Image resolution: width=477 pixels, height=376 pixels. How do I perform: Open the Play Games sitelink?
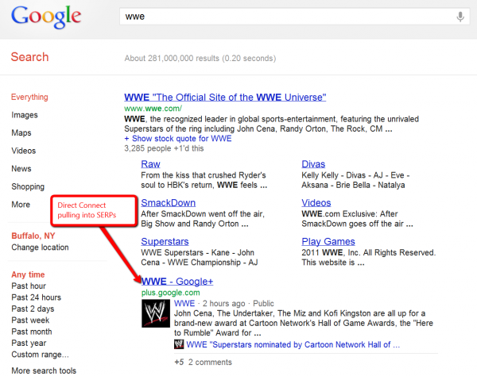pyautogui.click(x=328, y=242)
